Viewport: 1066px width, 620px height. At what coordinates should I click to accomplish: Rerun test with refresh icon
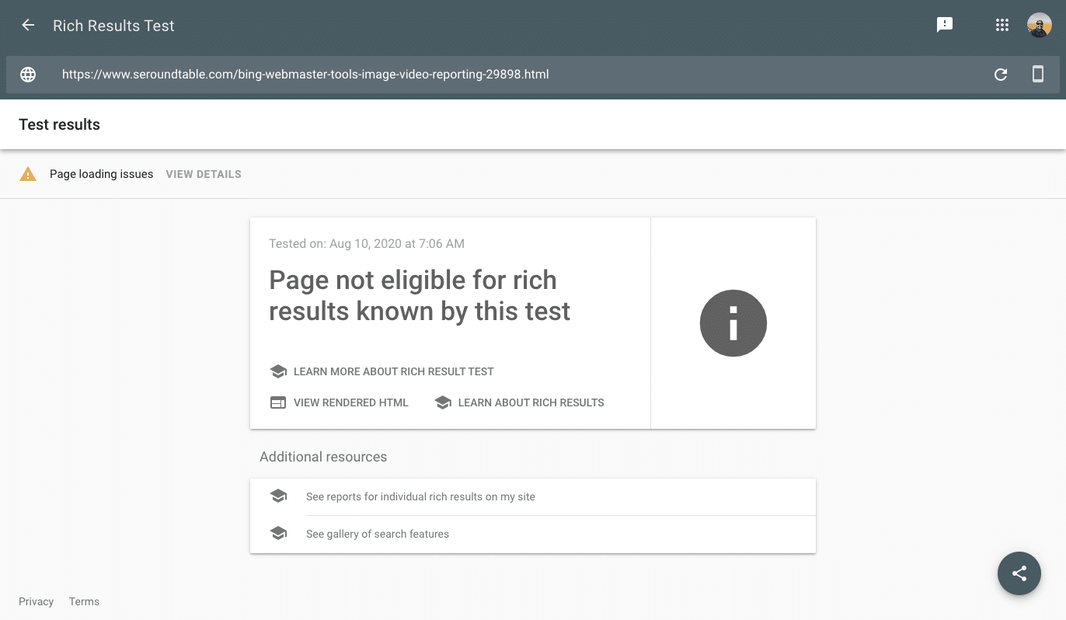[x=1001, y=75]
